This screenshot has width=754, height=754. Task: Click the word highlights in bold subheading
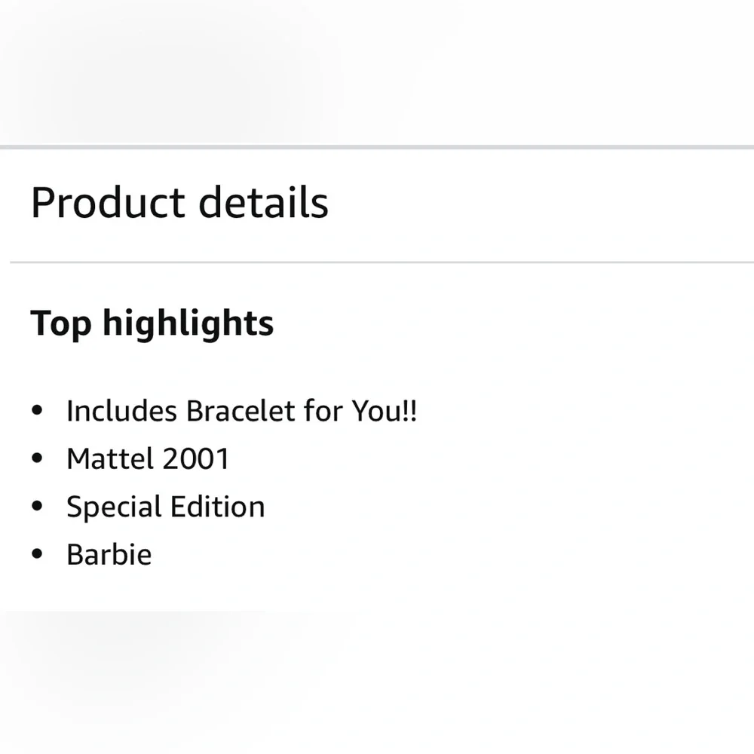click(x=188, y=323)
